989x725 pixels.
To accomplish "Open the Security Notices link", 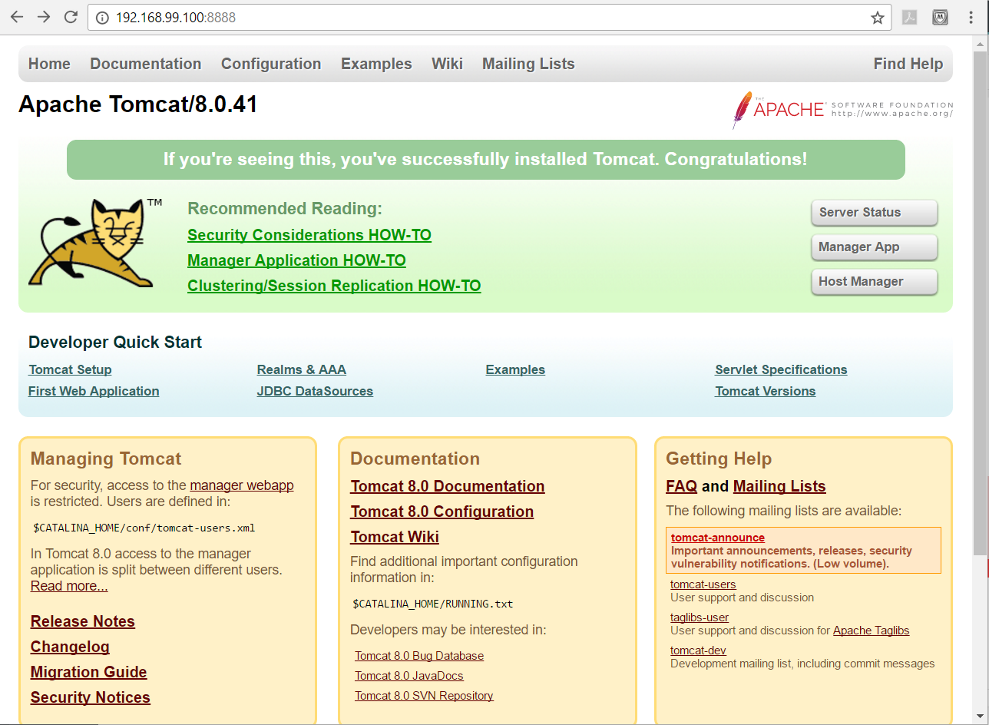I will click(x=91, y=697).
